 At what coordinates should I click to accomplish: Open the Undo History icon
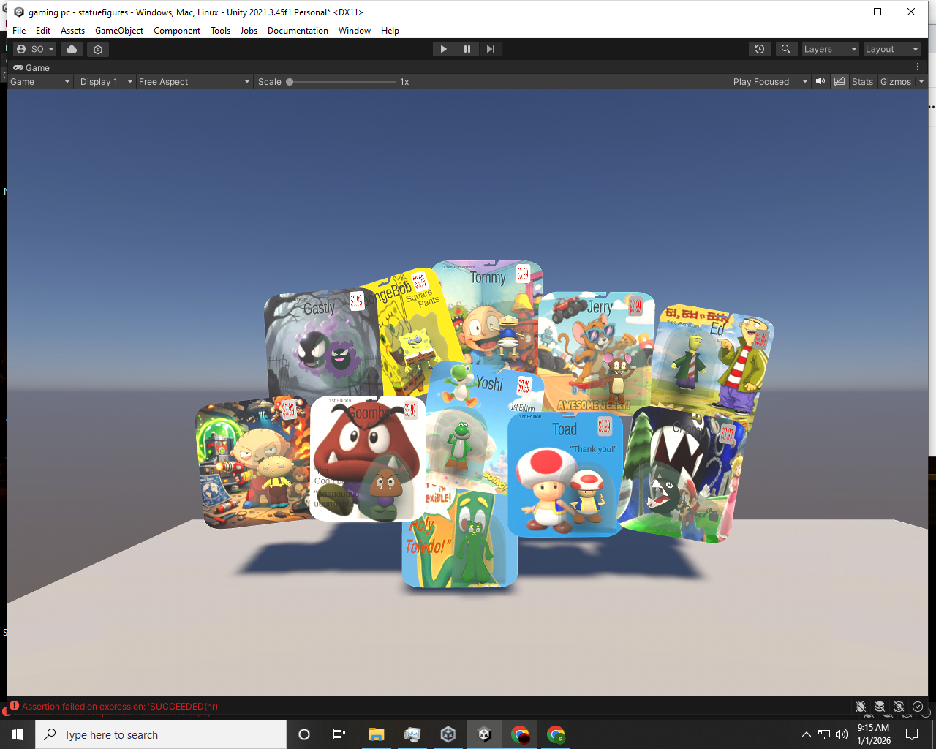point(760,49)
